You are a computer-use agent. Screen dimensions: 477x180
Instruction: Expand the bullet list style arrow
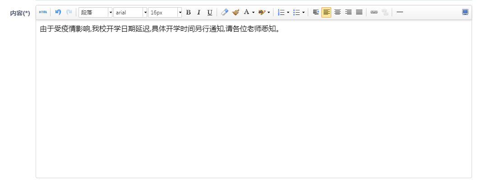(x=303, y=13)
